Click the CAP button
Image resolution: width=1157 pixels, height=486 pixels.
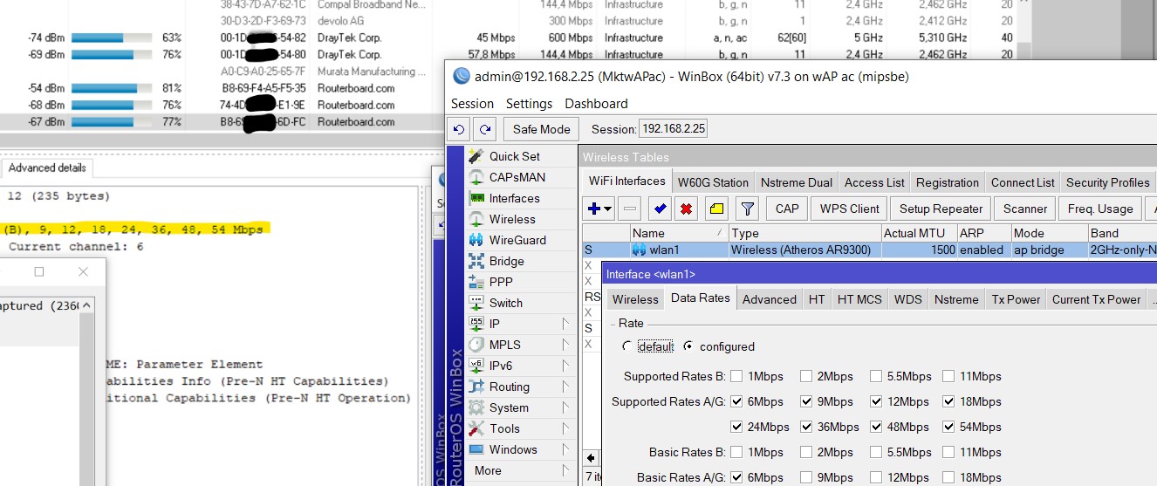(x=787, y=209)
